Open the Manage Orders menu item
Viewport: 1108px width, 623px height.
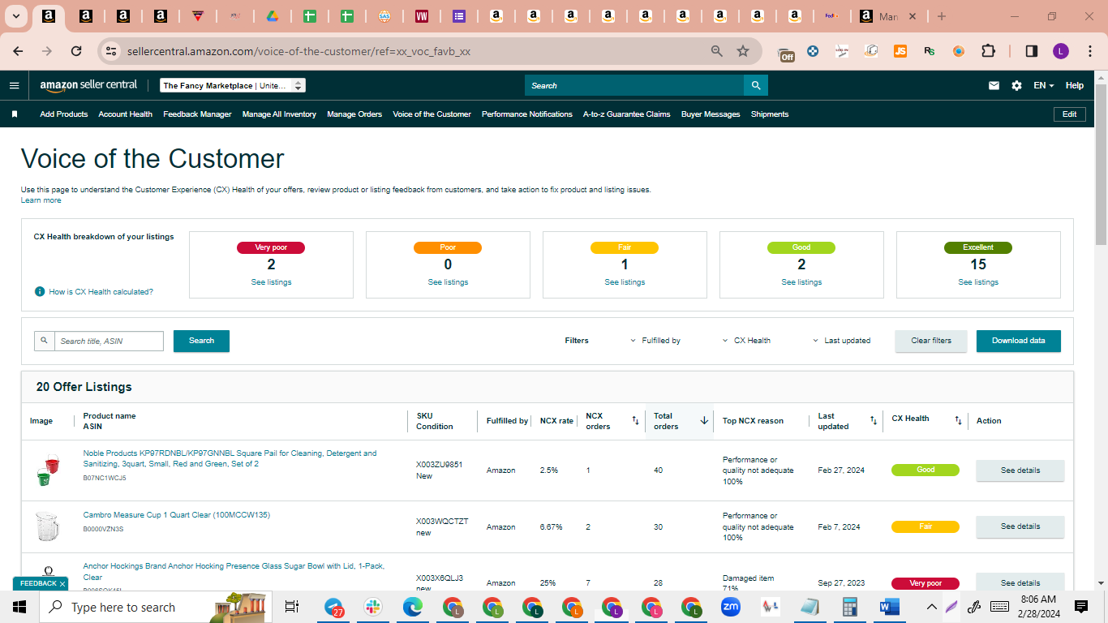[354, 114]
